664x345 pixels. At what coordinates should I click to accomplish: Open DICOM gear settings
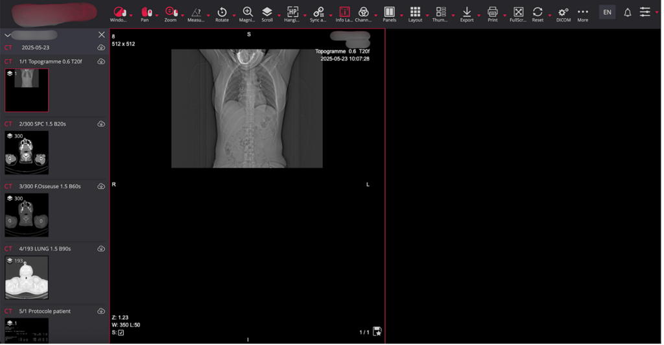pyautogui.click(x=563, y=12)
